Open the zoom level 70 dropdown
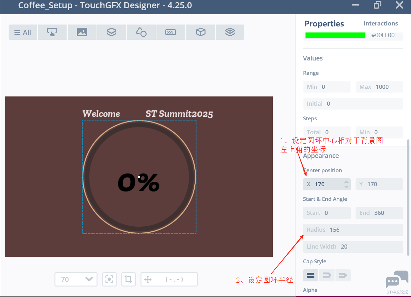 [x=76, y=279]
